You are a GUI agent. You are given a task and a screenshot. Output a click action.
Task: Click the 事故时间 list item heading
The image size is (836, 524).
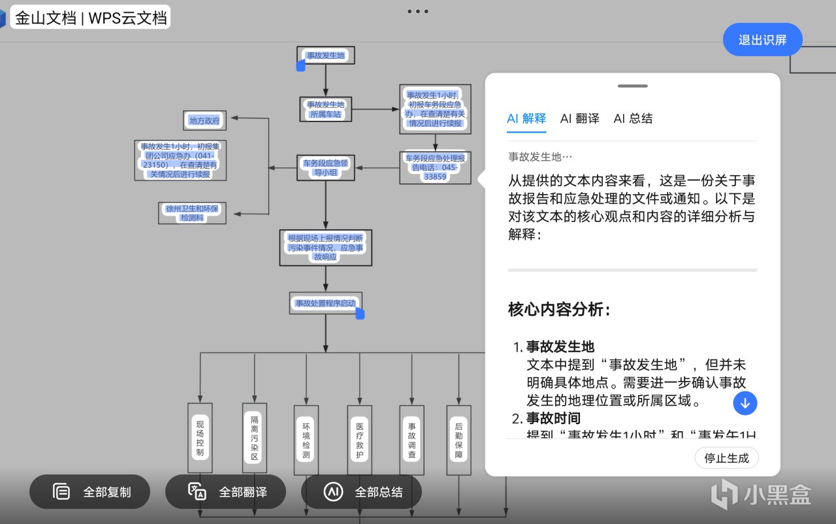[x=553, y=418]
